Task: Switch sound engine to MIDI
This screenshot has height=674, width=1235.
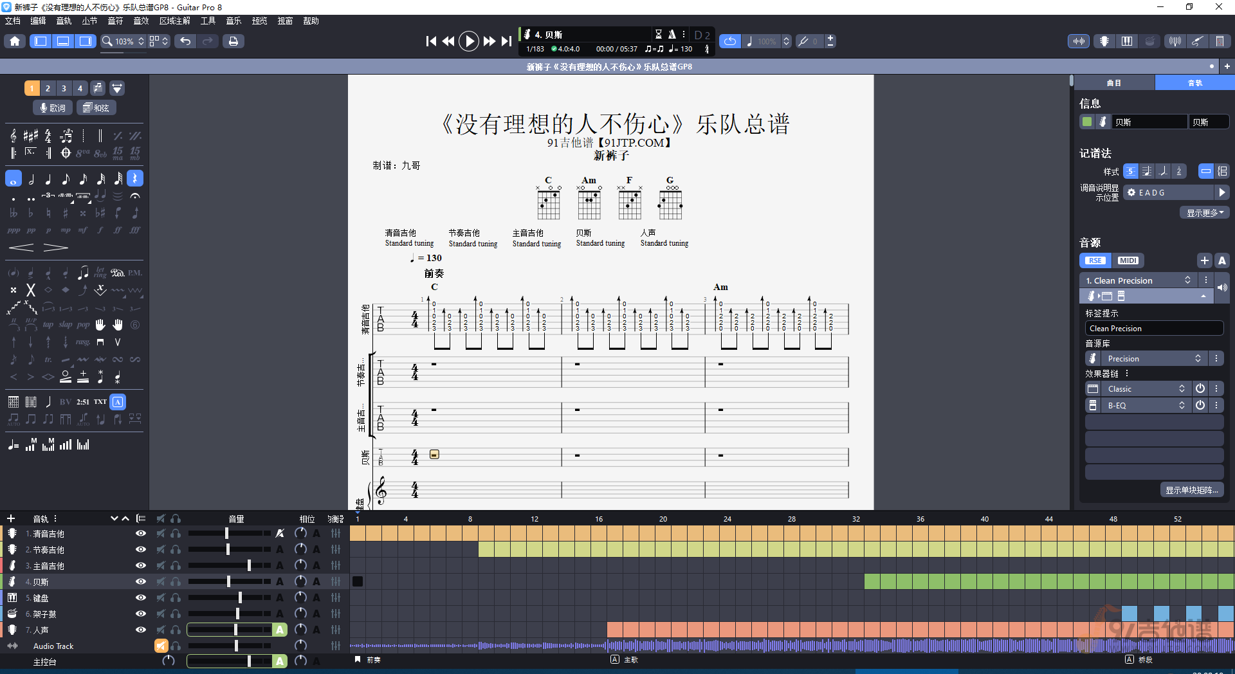Action: point(1128,260)
